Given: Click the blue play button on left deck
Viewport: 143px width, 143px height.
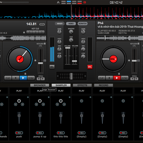Looking at the screenshot, I should 23,78.
